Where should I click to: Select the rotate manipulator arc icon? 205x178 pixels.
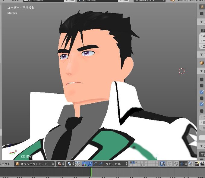[95, 164]
